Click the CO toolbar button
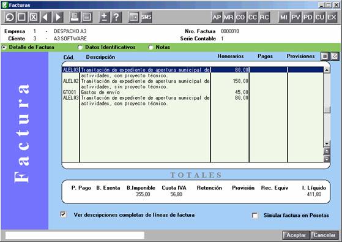Screen dimensions: 342x242 tap(240, 17)
